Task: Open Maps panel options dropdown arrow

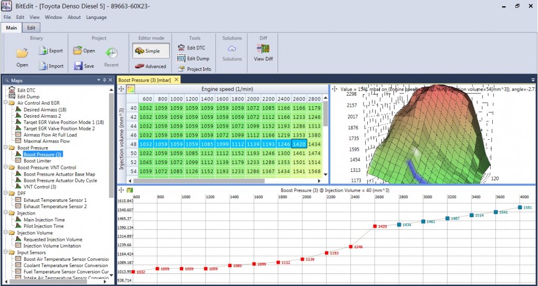Action: (98, 80)
